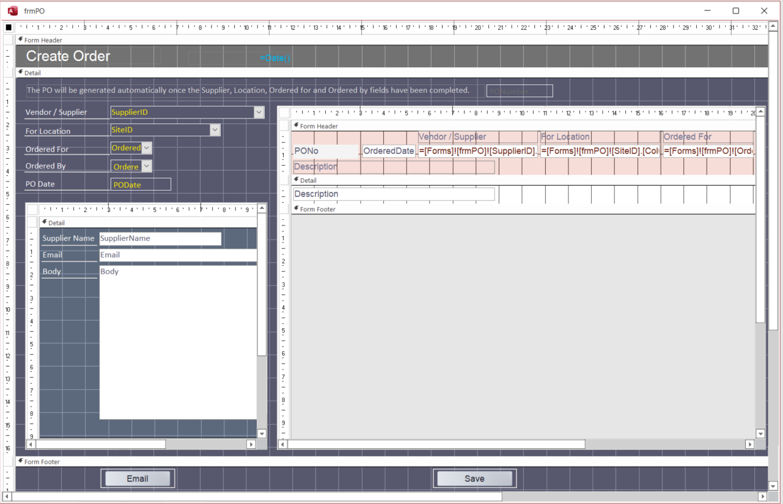Select the main form's Form Header section bar

pos(392,40)
